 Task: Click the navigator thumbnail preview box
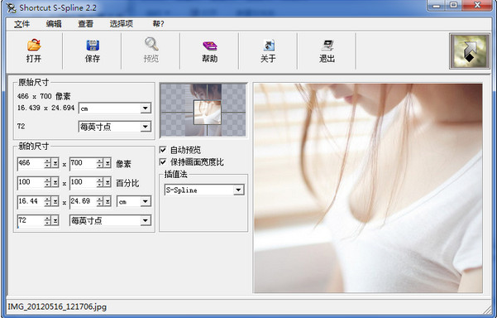pos(203,110)
